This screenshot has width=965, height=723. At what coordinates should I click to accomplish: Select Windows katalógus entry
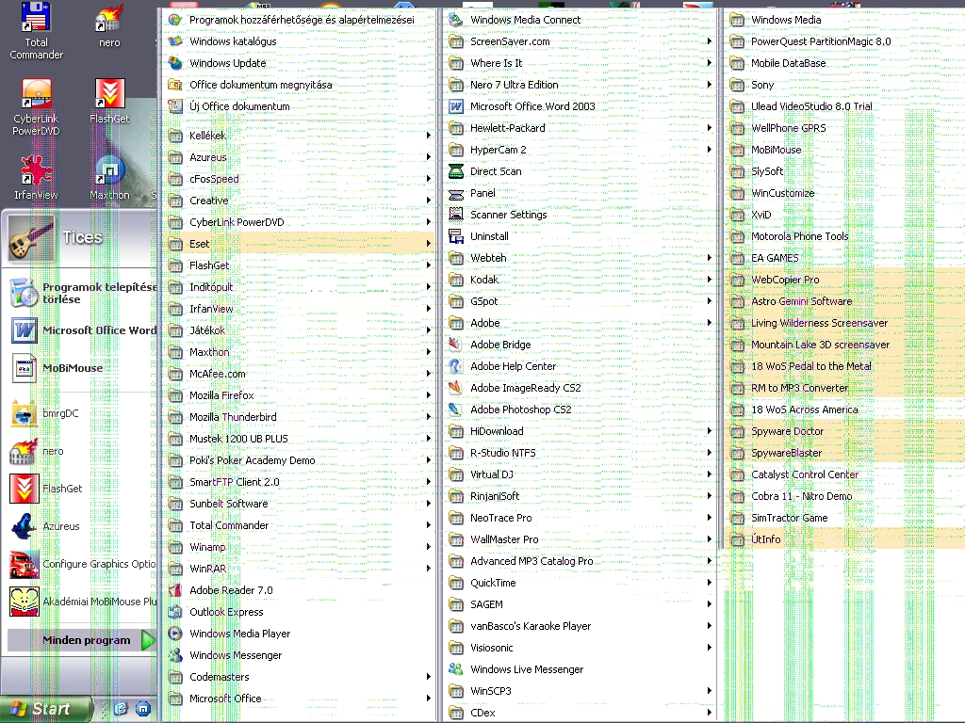click(x=299, y=41)
